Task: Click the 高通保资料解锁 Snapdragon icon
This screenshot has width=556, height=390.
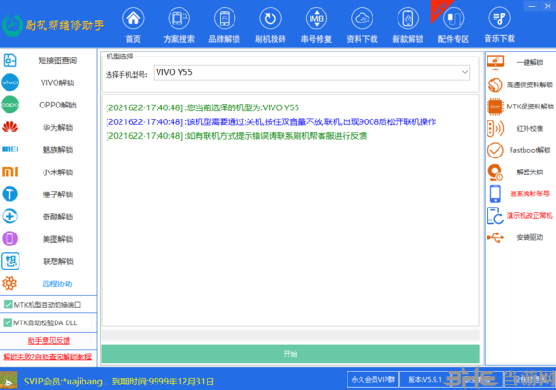Action: [496, 84]
